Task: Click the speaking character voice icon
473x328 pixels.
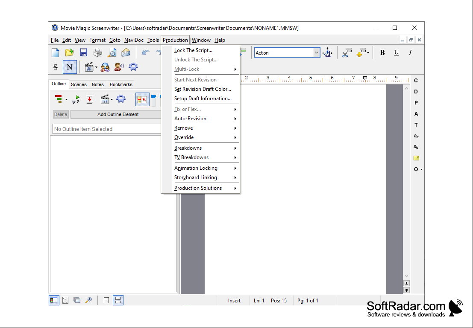Action: click(x=119, y=67)
